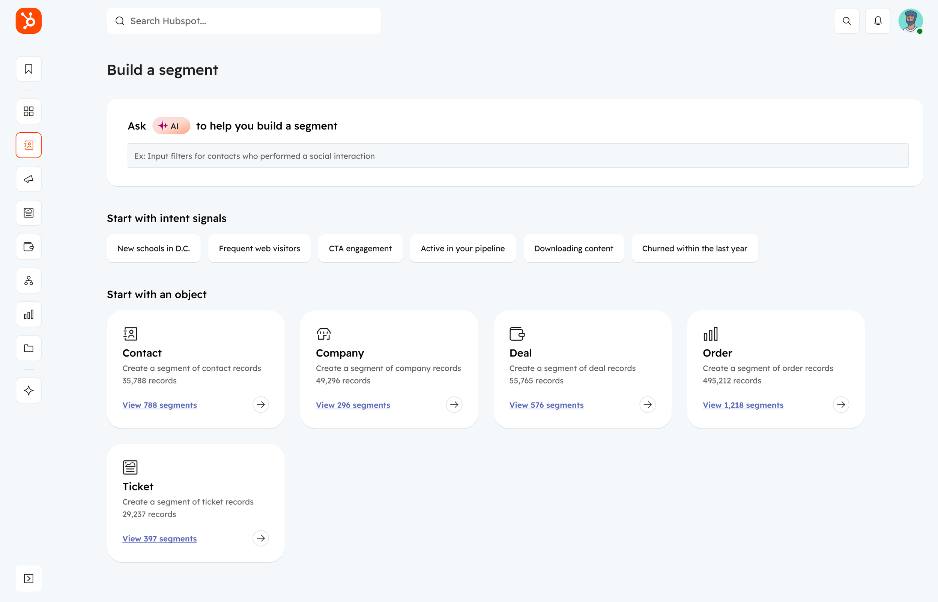This screenshot has width=938, height=602.
Task: Expand the sidebar with bottom arrow icon
Action: [29, 578]
